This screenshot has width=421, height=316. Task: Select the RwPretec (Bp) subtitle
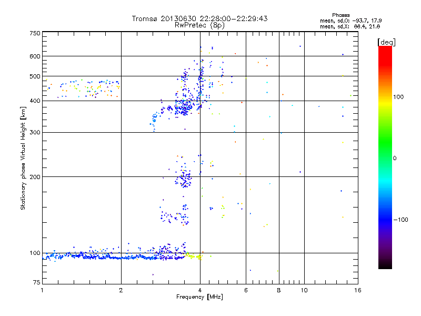tap(199, 25)
